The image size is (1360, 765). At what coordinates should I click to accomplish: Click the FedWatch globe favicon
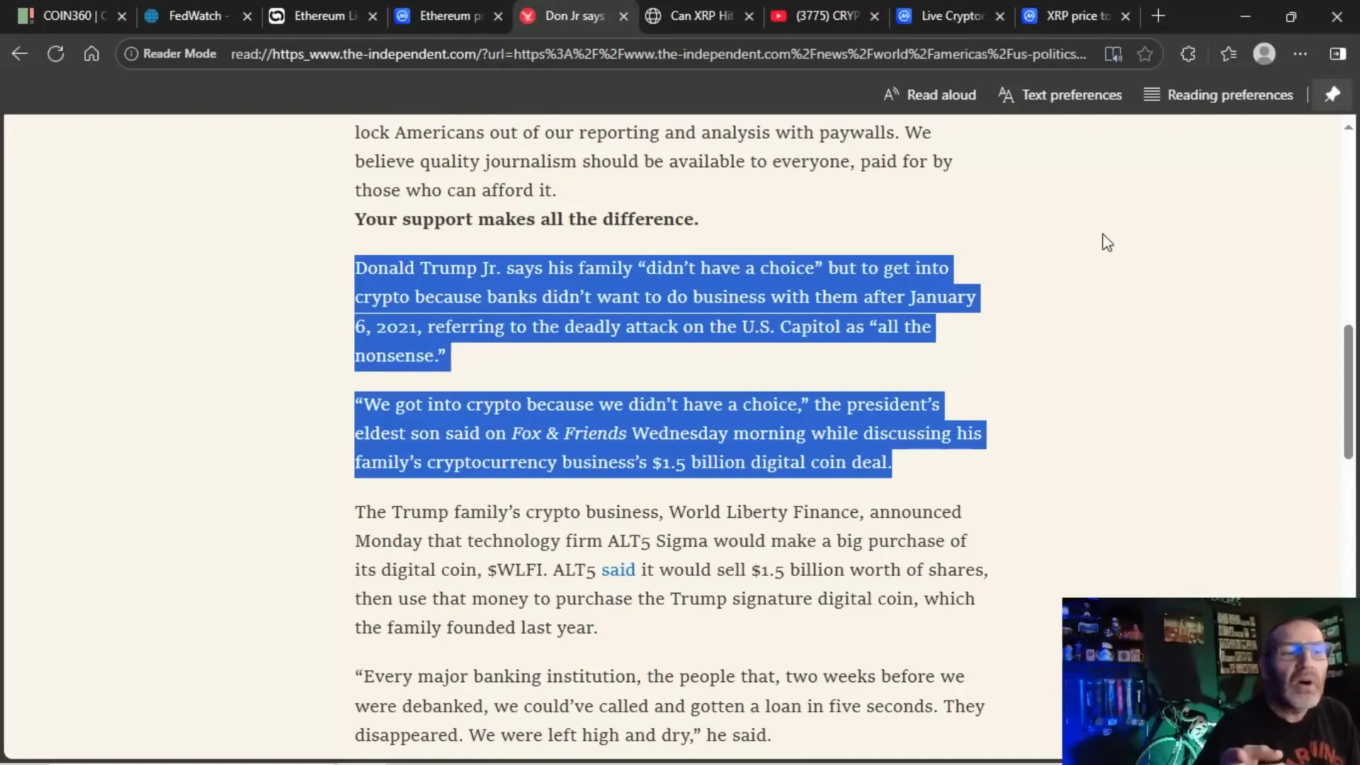152,16
